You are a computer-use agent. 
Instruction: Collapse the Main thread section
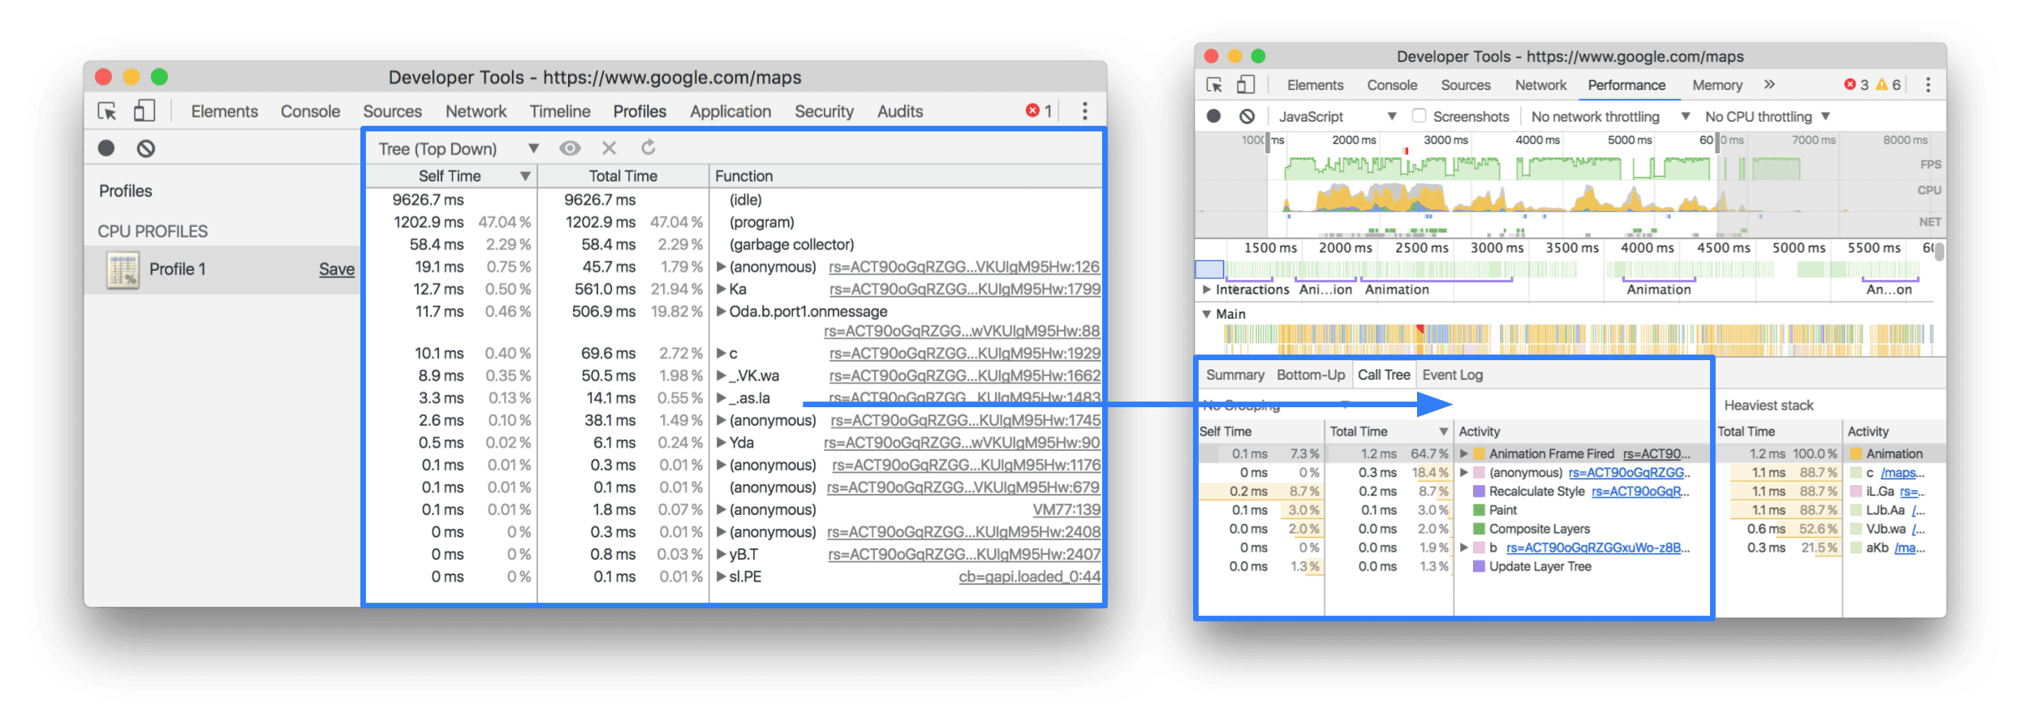pyautogui.click(x=1207, y=314)
